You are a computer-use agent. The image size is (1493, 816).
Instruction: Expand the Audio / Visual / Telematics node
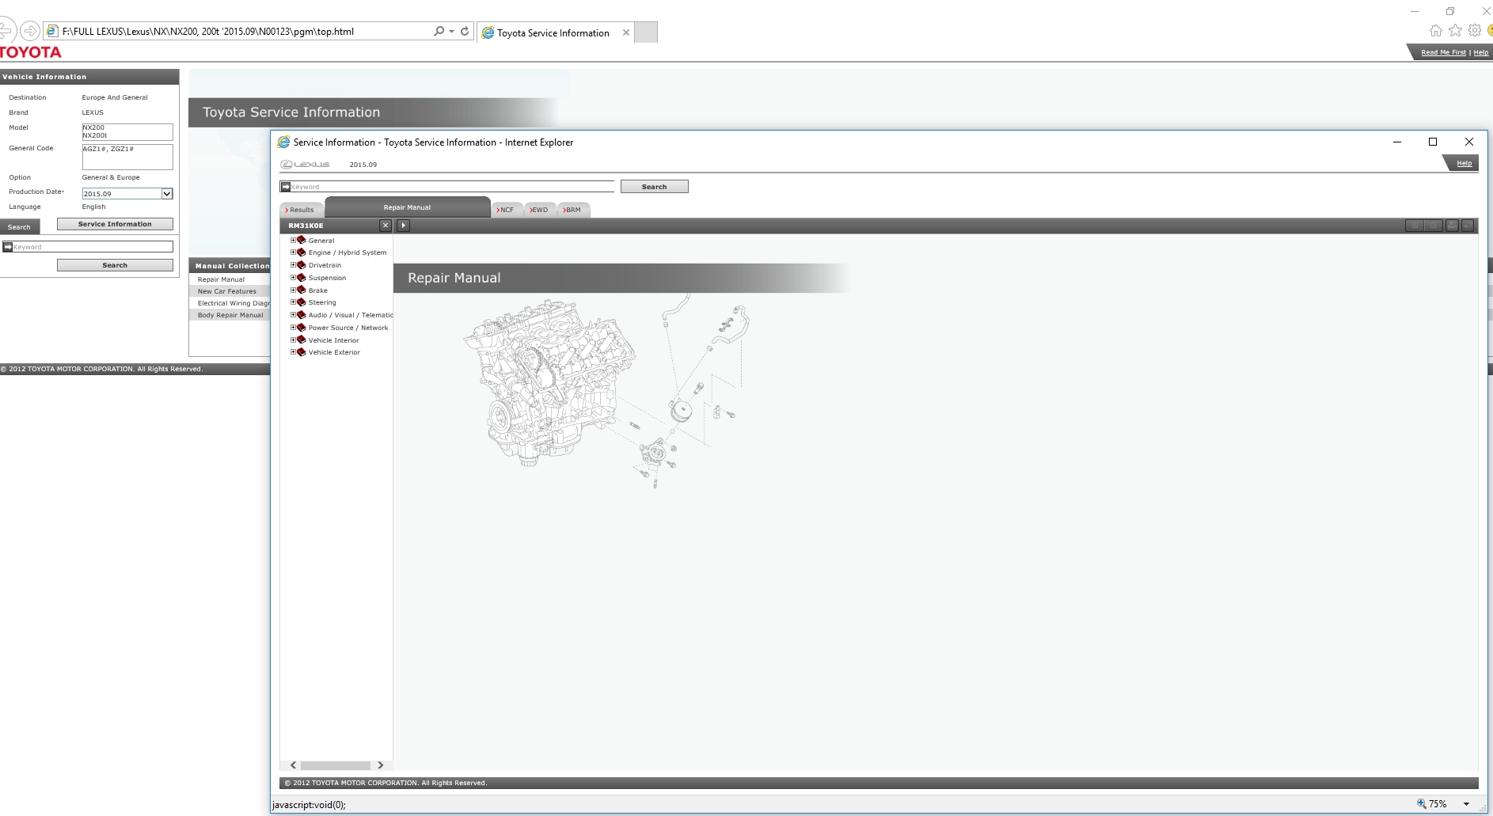[293, 315]
